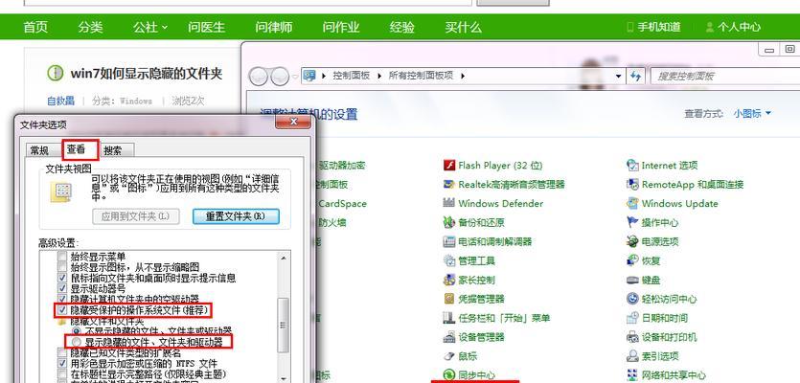This screenshot has width=800, height=383.
Task: Open the Flash Player (32 位) control panel icon
Action: (448, 166)
